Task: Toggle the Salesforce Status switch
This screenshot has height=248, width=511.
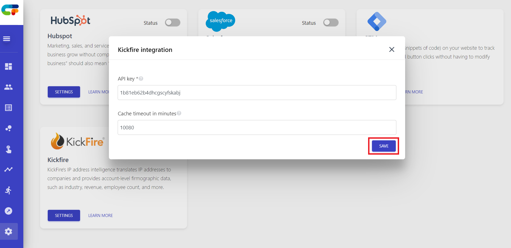Action: 331,23
